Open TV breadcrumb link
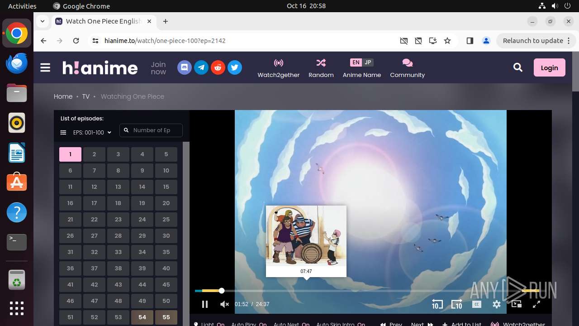The image size is (579, 326). [85, 96]
